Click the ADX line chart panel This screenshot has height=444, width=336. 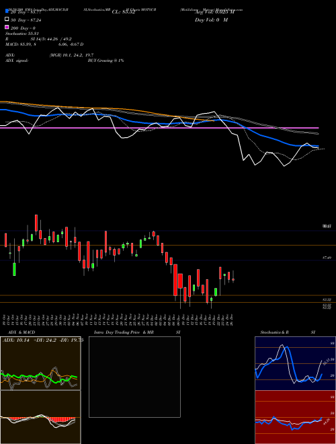tap(40, 363)
